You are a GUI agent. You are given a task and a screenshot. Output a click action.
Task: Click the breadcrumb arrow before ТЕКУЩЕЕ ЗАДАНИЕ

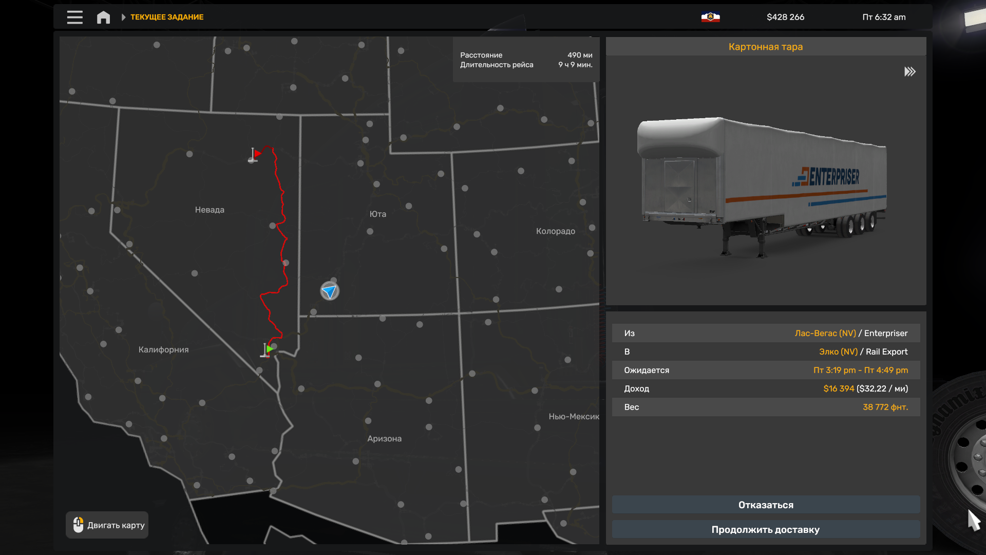[x=123, y=17]
